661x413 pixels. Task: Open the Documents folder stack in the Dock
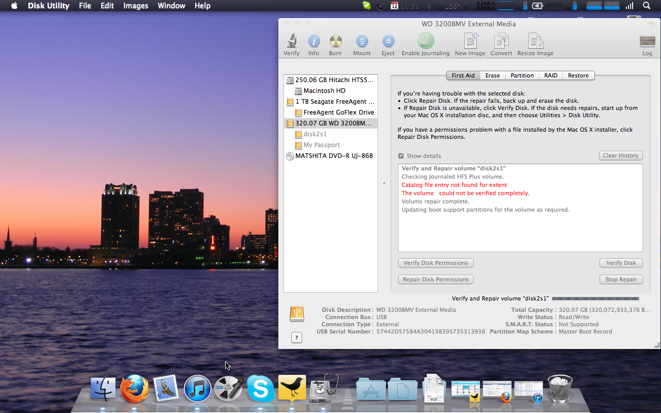click(402, 390)
